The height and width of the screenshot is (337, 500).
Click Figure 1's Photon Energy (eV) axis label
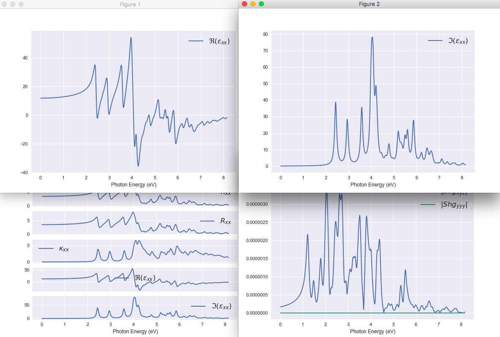[x=133, y=184]
